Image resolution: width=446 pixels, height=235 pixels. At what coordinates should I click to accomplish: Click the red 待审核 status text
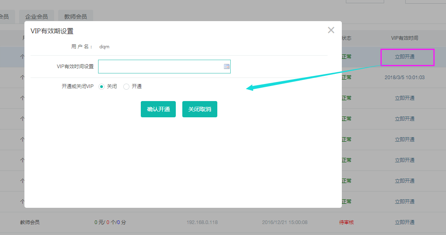(346, 222)
